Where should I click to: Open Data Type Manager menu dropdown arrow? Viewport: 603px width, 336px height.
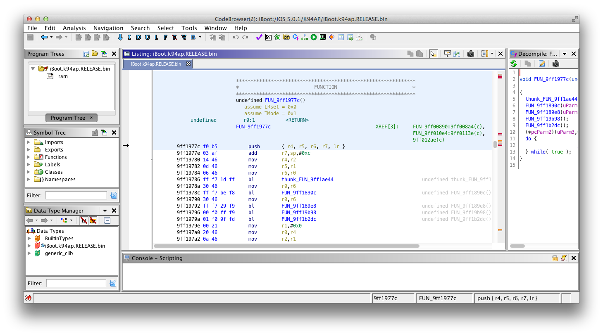(x=105, y=211)
